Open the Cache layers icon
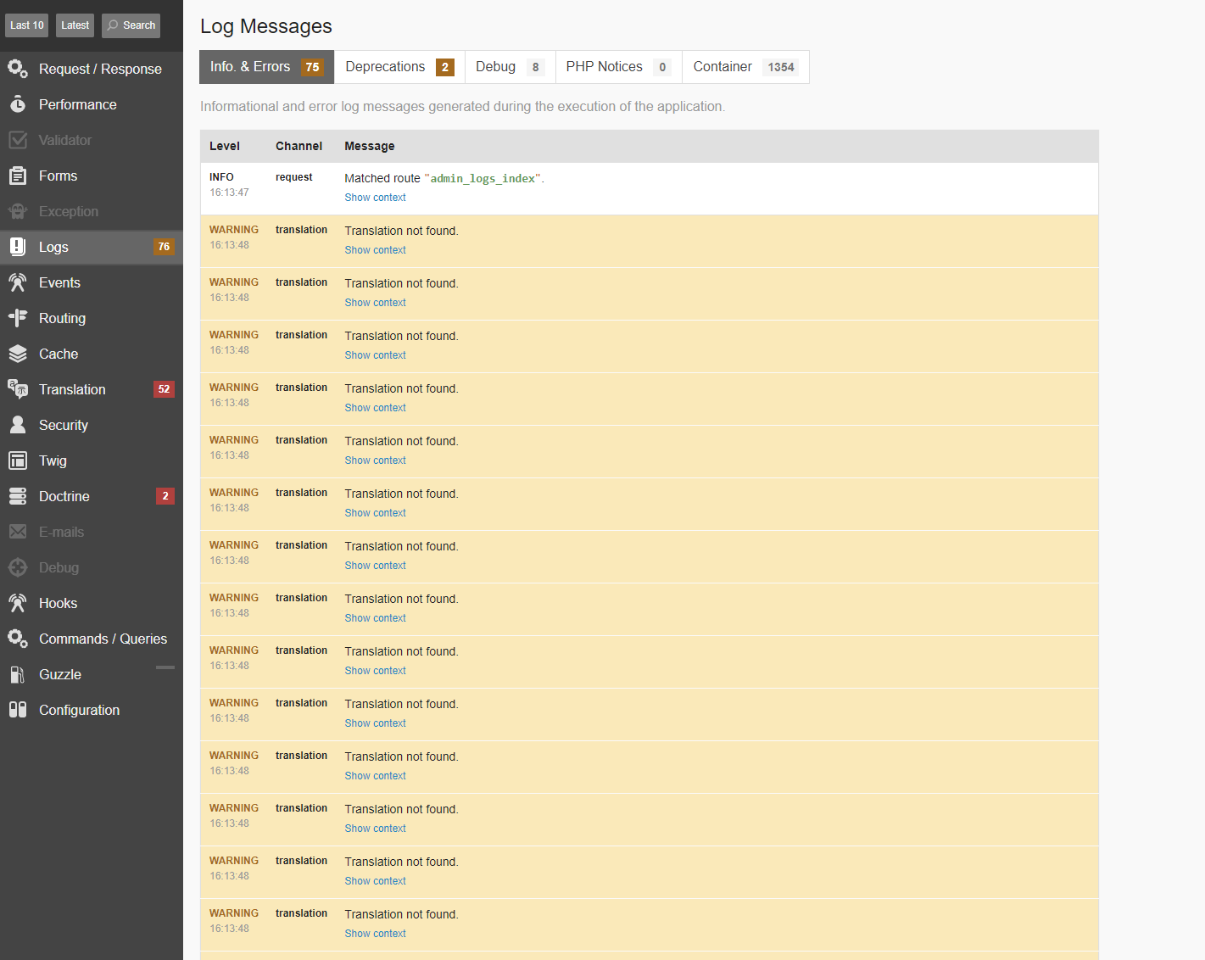Viewport: 1205px width, 960px height. coord(18,354)
